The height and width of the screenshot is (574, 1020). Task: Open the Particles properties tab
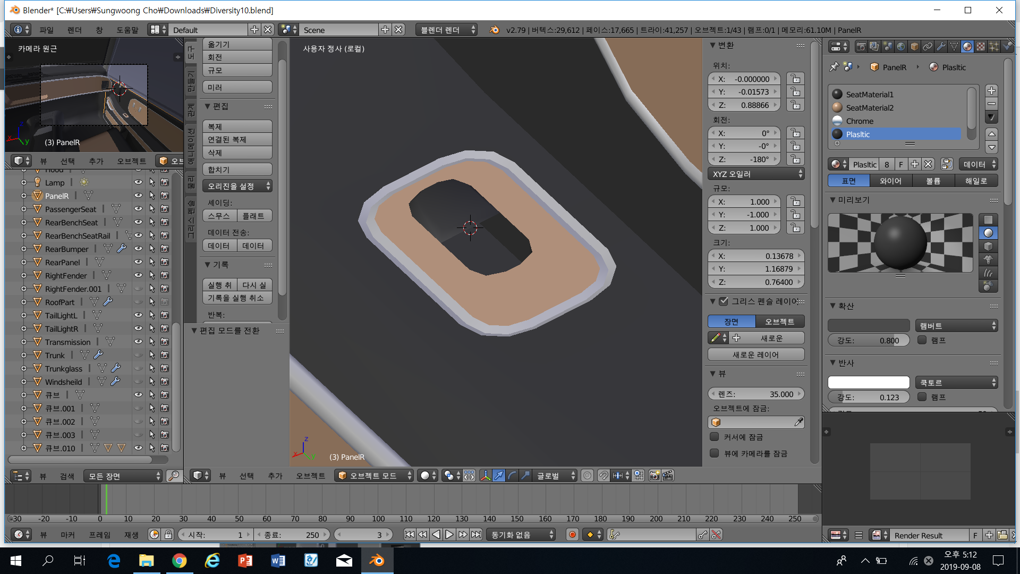tap(994, 46)
